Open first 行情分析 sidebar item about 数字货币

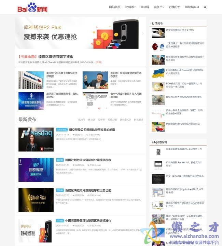[180, 30]
